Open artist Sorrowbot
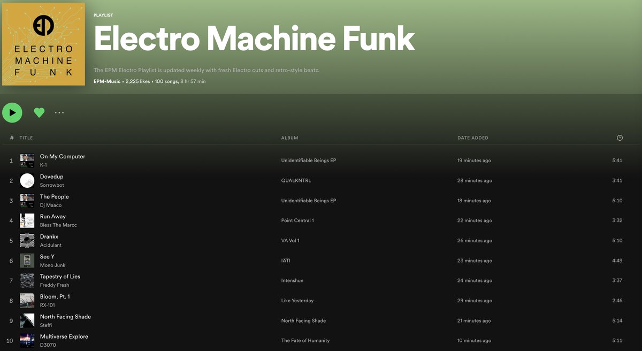Viewport: 642px width, 351px height. coord(52,185)
